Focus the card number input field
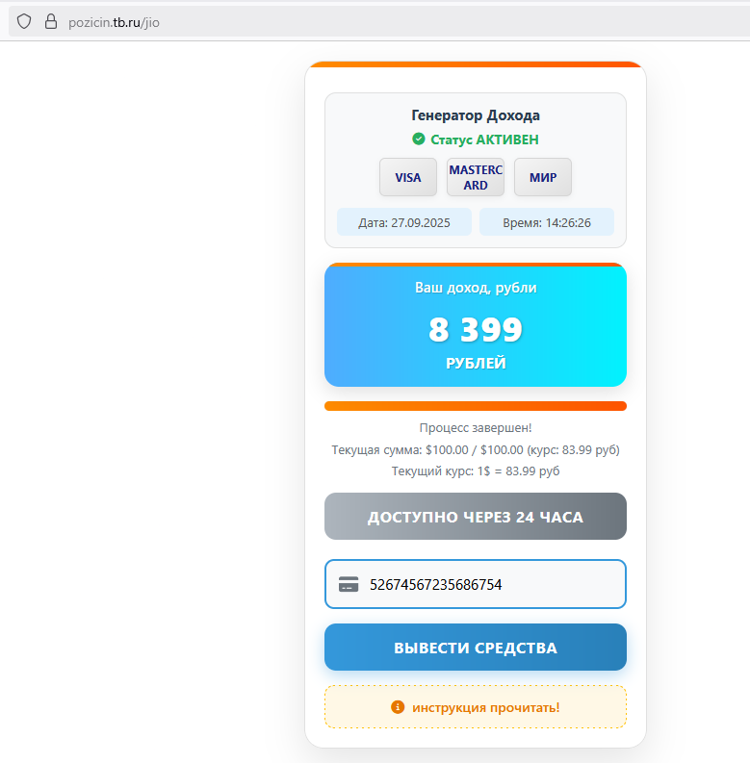The height and width of the screenshot is (763, 750). coord(476,584)
